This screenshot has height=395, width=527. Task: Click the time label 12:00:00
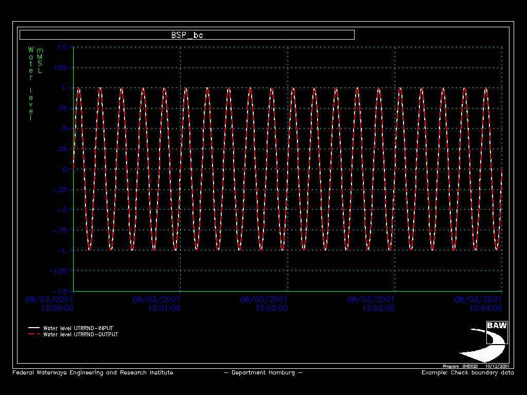(x=57, y=308)
